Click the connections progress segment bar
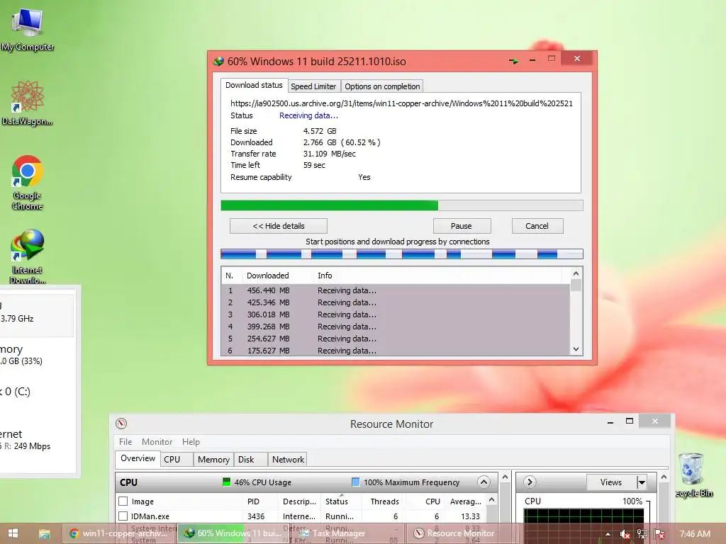 coord(402,254)
